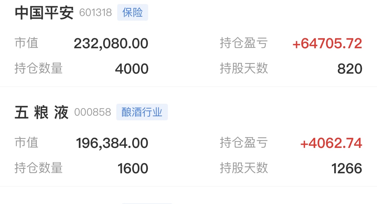Click 持仓盈亏 label in 中国平安 card
Screen dimensions: 377x204
pos(244,43)
